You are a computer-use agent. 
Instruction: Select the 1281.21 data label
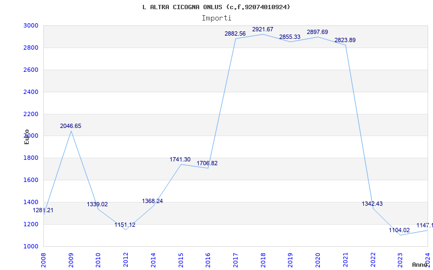click(43, 210)
